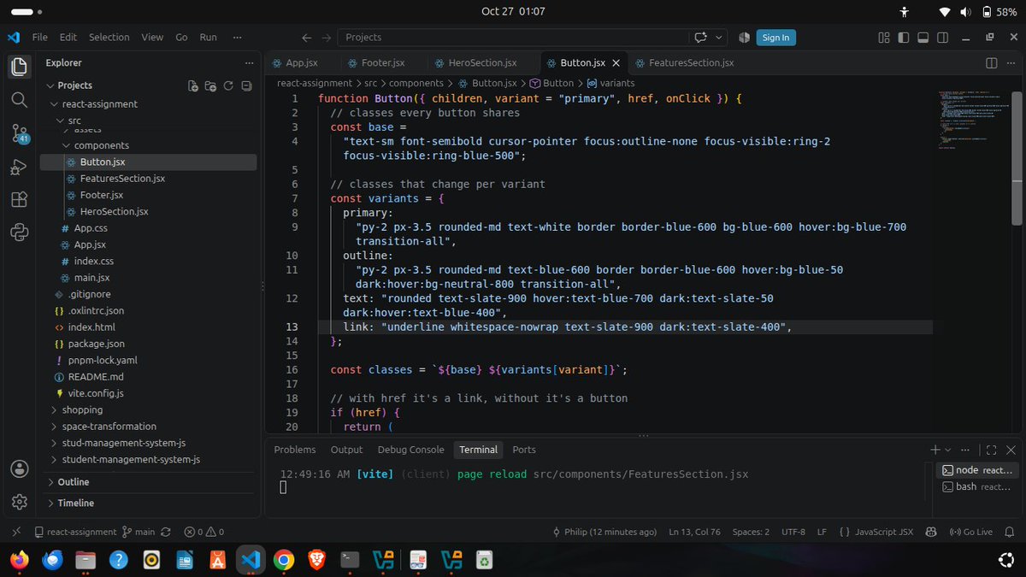Open the File menu
The height and width of the screenshot is (577, 1026).
[39, 38]
